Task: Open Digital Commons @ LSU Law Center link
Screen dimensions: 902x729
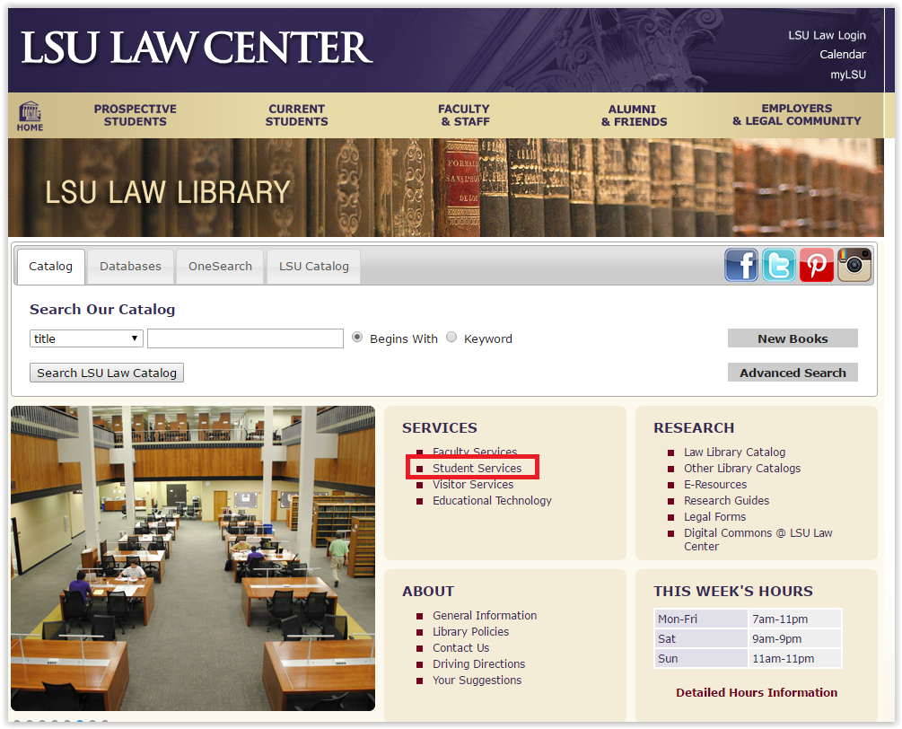Action: (758, 540)
